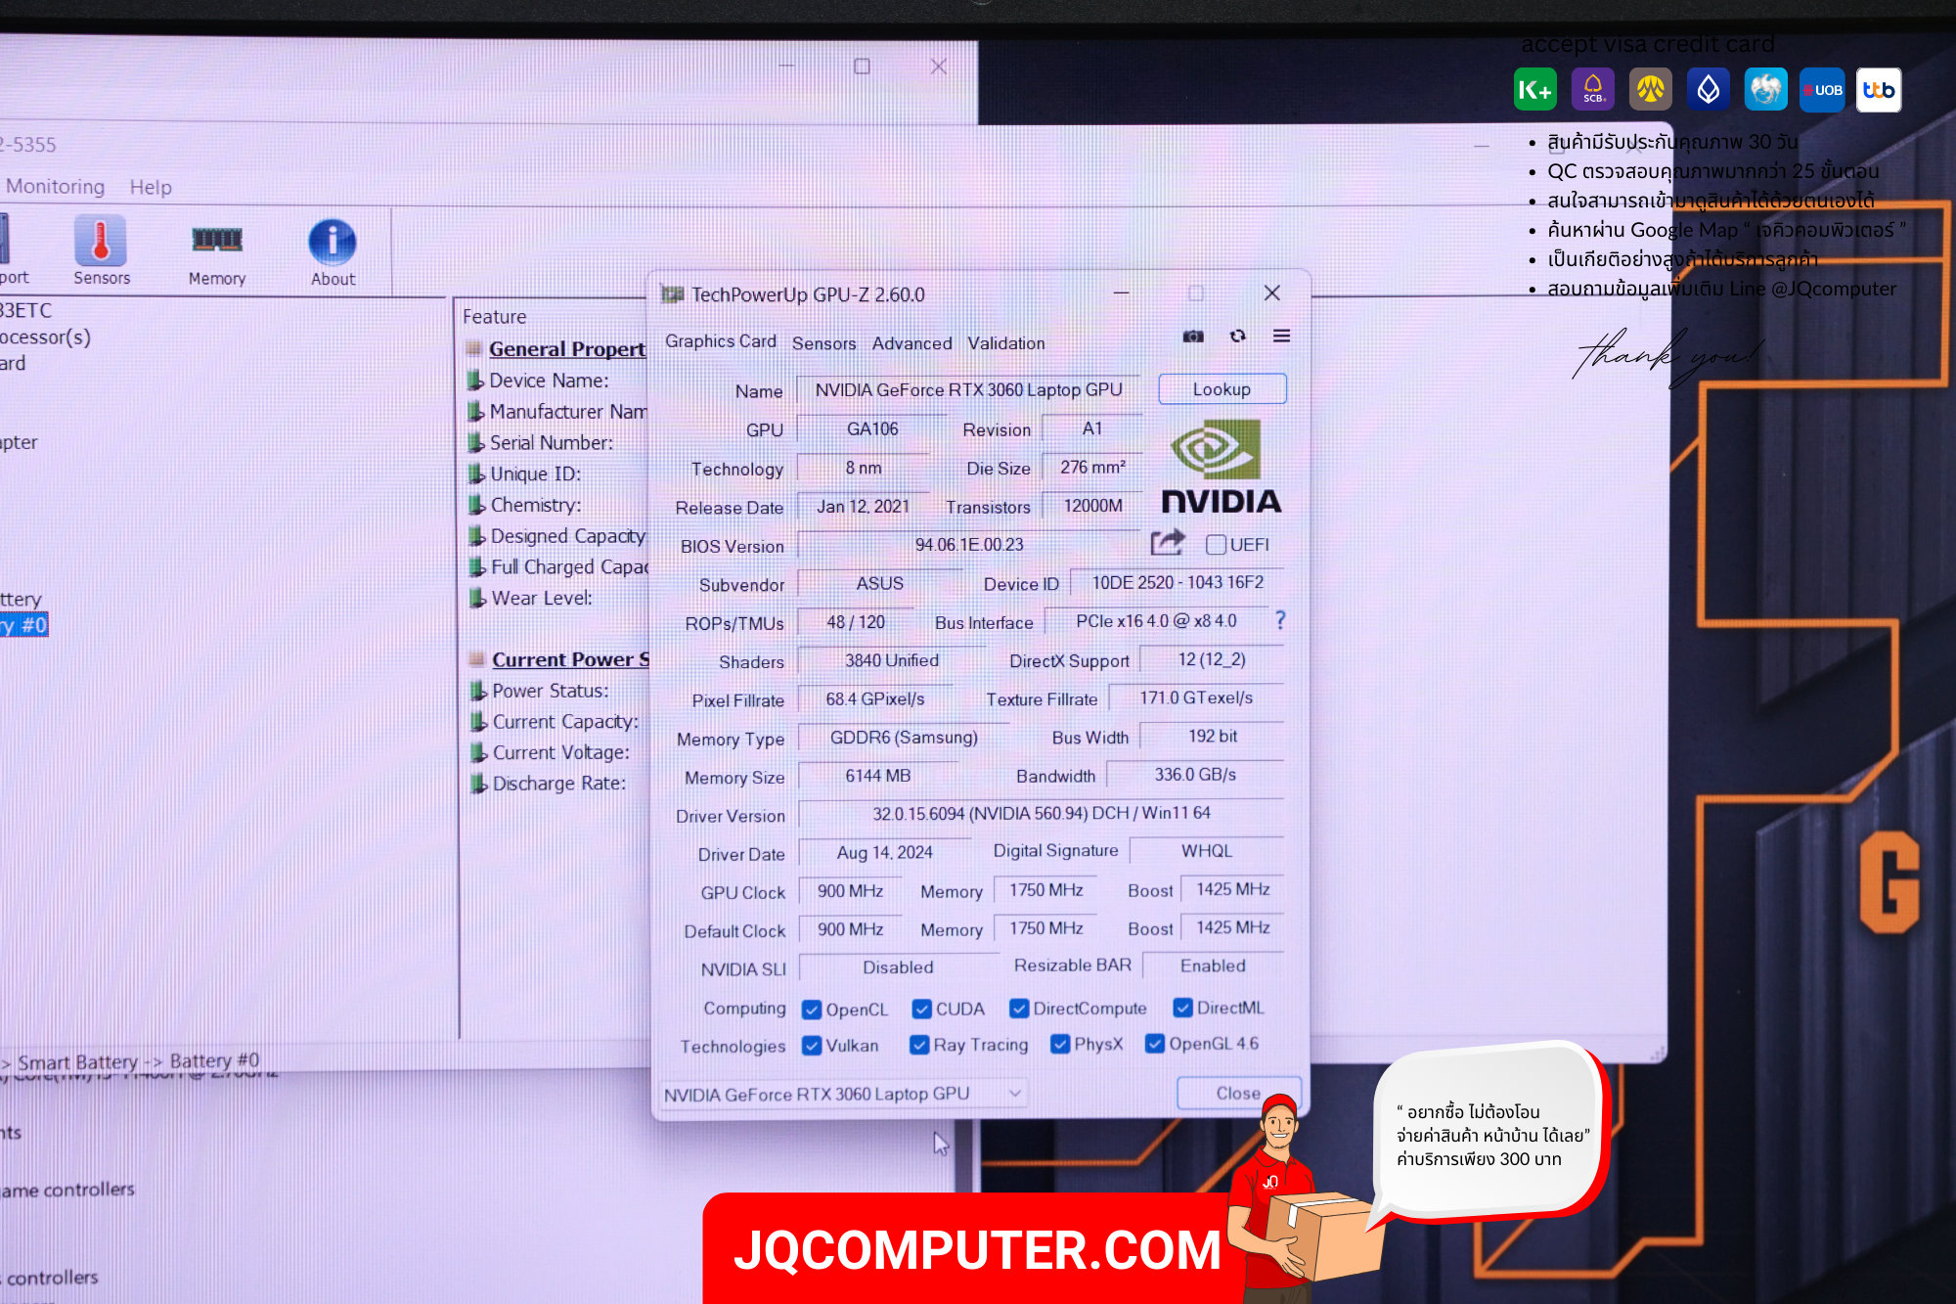This screenshot has height=1304, width=1956.
Task: Click the BIOS export share icon
Action: coord(1167,543)
